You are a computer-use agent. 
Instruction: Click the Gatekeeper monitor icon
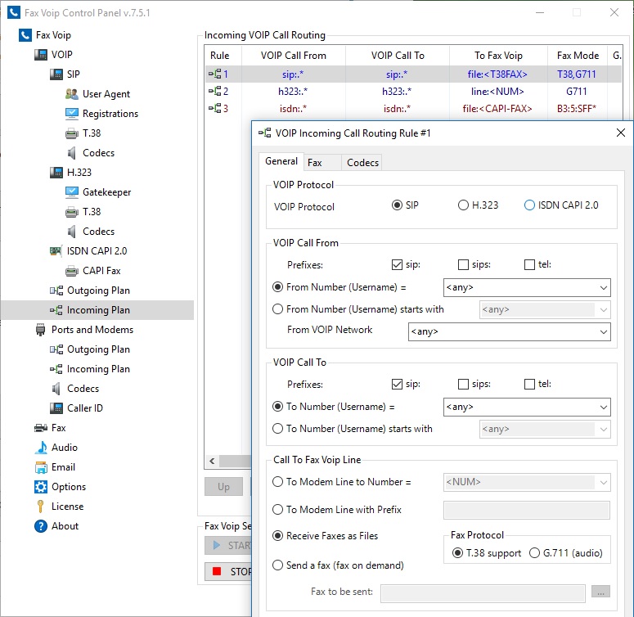[71, 192]
